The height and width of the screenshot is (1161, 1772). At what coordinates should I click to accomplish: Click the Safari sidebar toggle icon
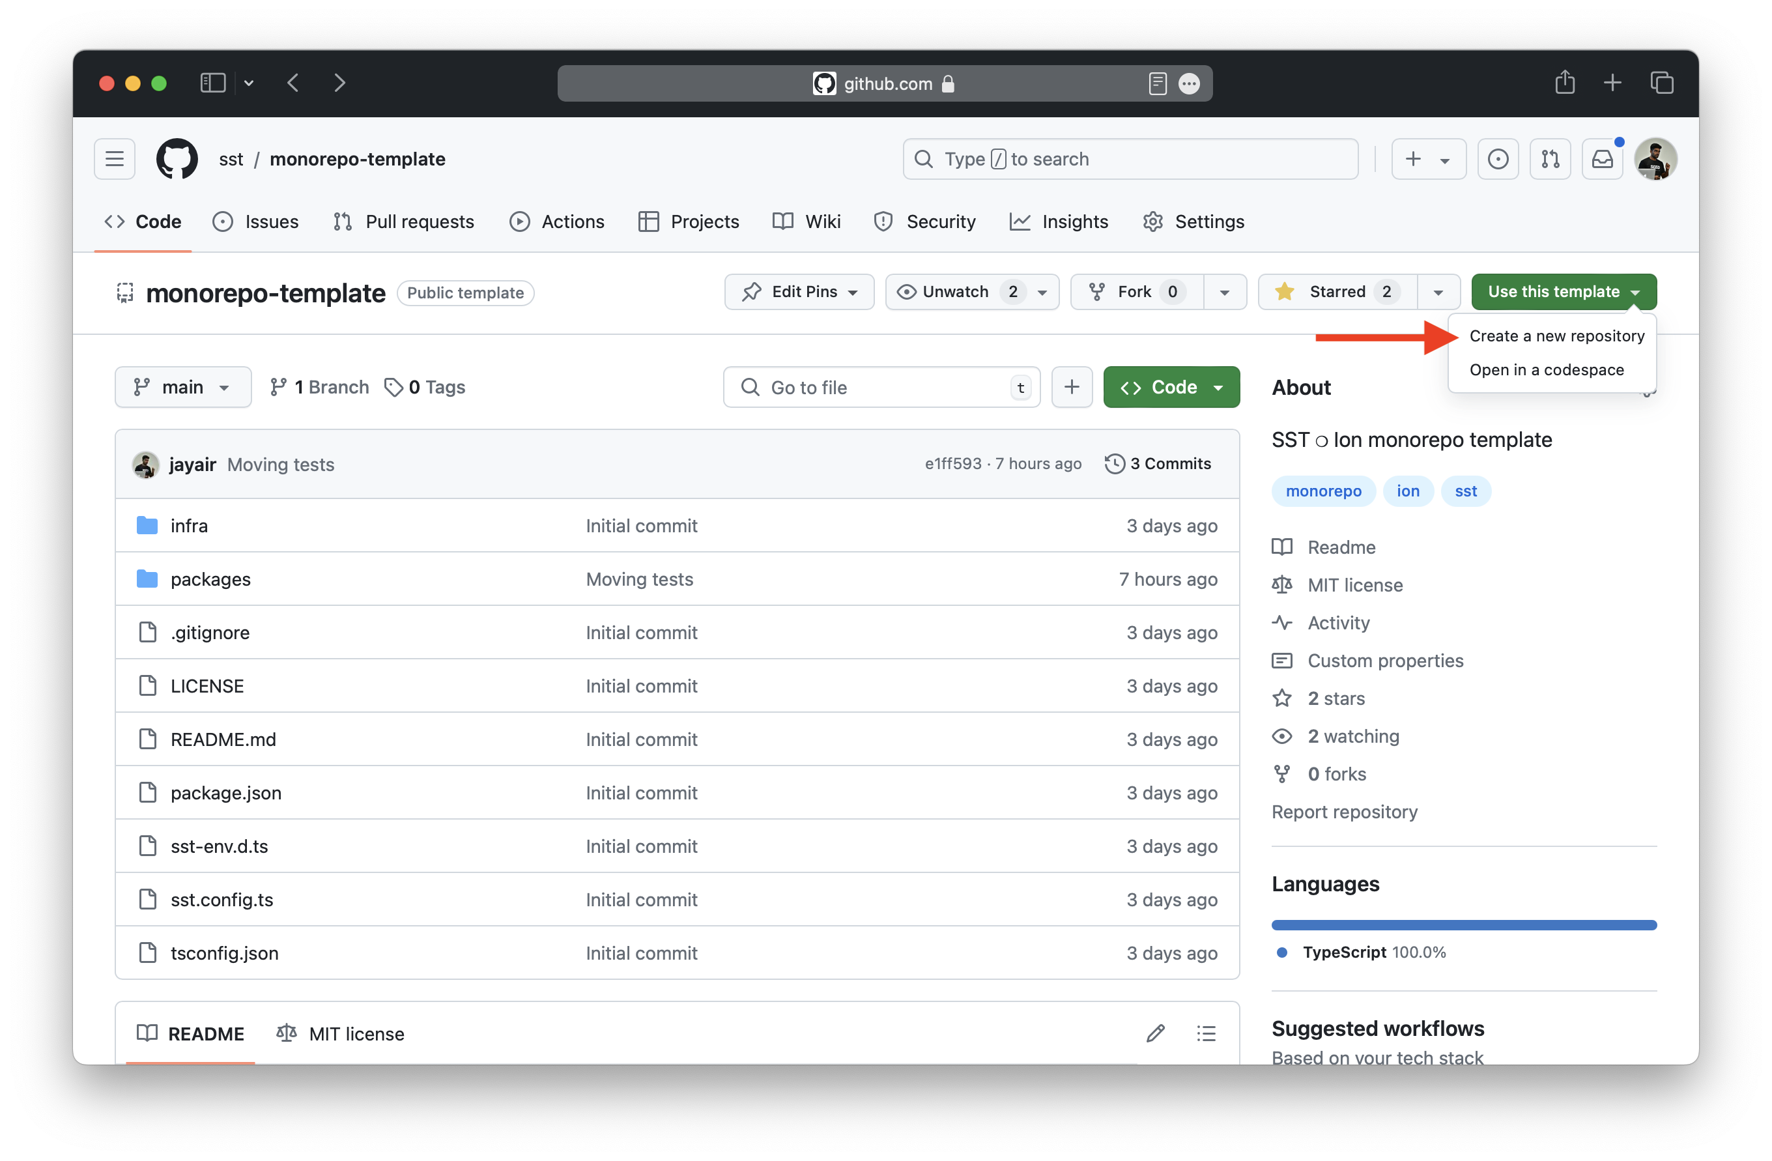tap(213, 83)
